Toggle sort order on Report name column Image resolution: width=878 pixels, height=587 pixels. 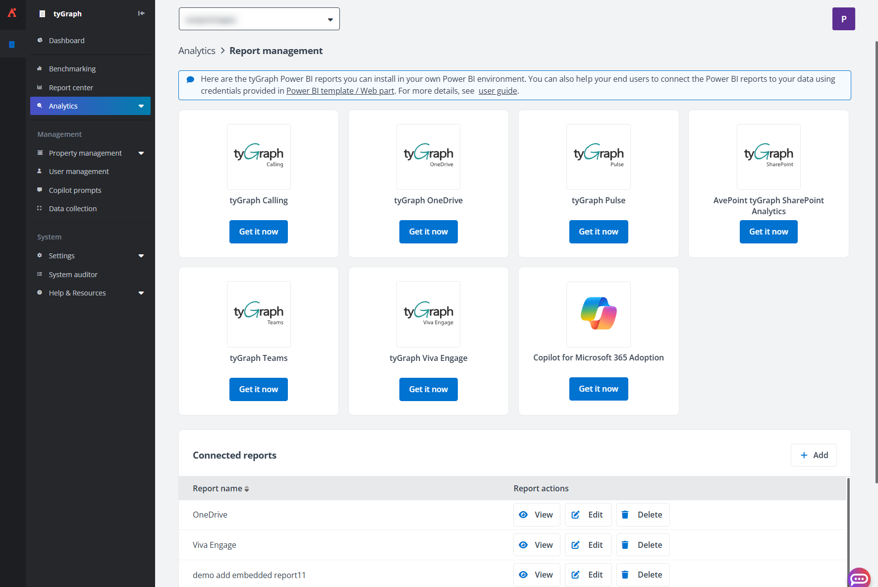tap(247, 488)
